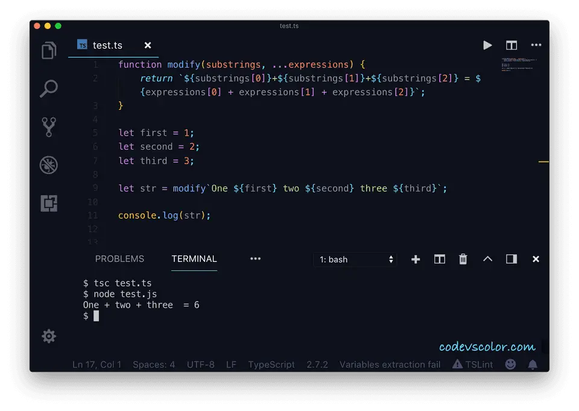Kill terminal with the trash icon
Viewport: 579px width, 411px height.
[463, 259]
